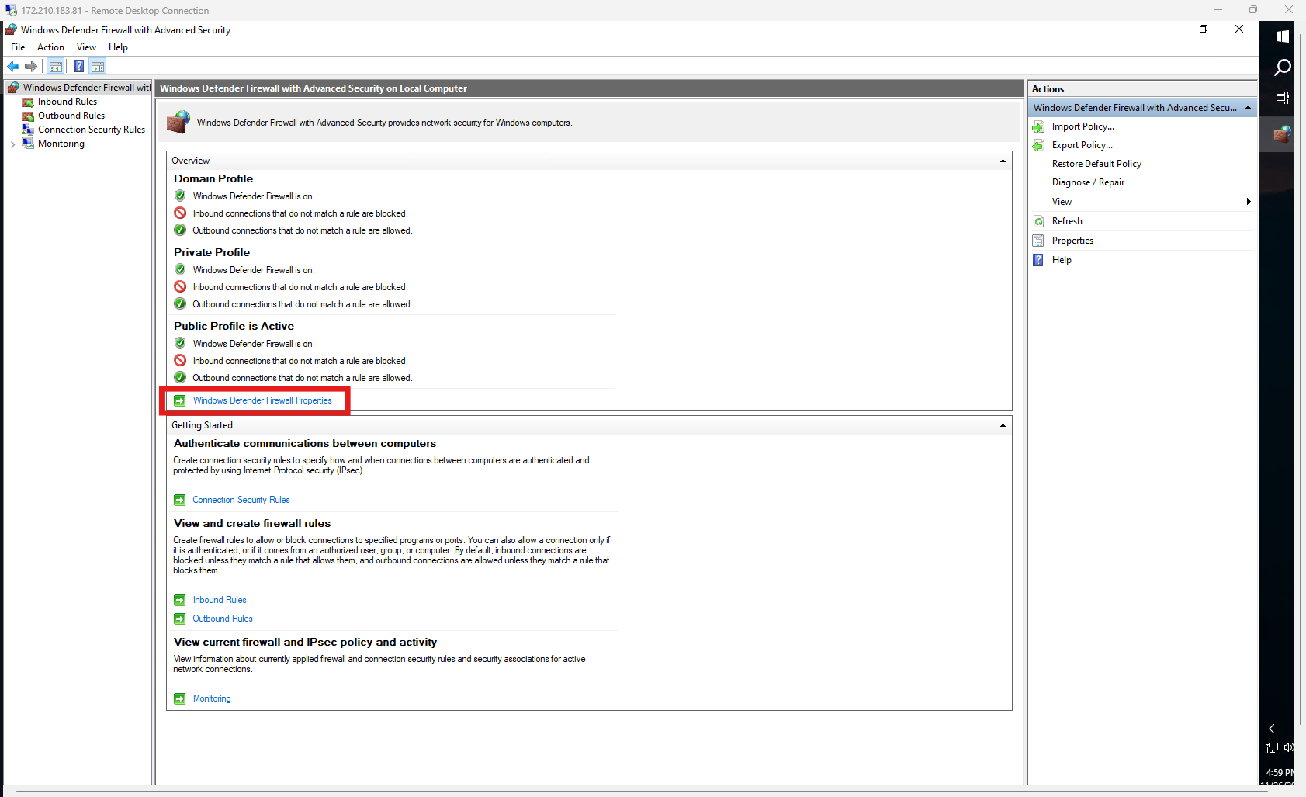Open the View menu in the menu bar
1306x797 pixels.
86,47
